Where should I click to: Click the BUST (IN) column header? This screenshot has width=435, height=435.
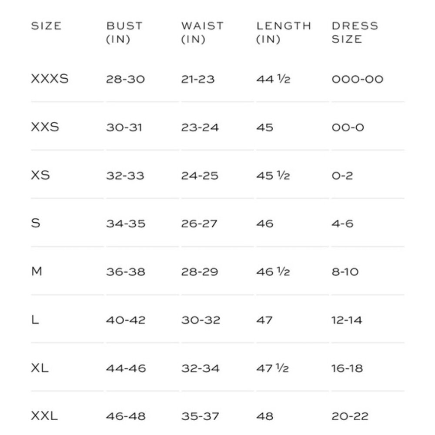pyautogui.click(x=124, y=33)
